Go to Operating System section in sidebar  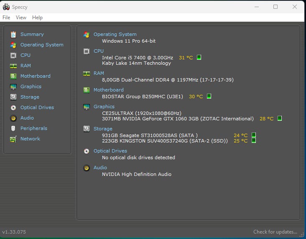pos(42,45)
